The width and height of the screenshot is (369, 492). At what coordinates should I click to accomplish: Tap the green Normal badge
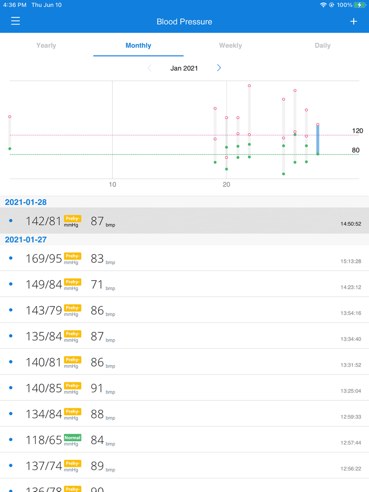[73, 438]
